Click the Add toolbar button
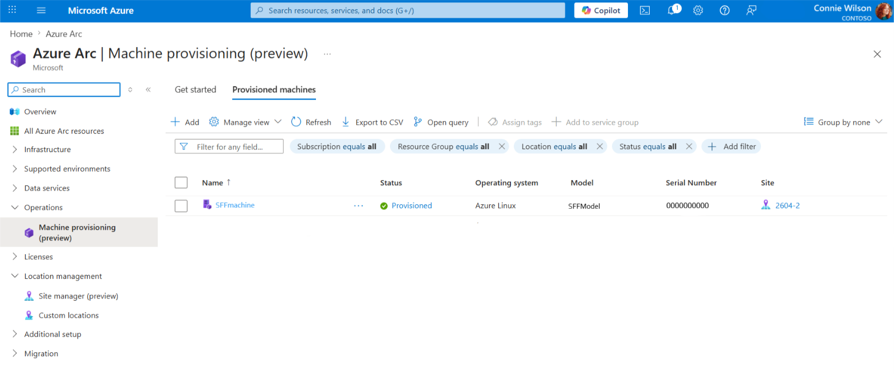Image resolution: width=894 pixels, height=374 pixels. point(185,122)
